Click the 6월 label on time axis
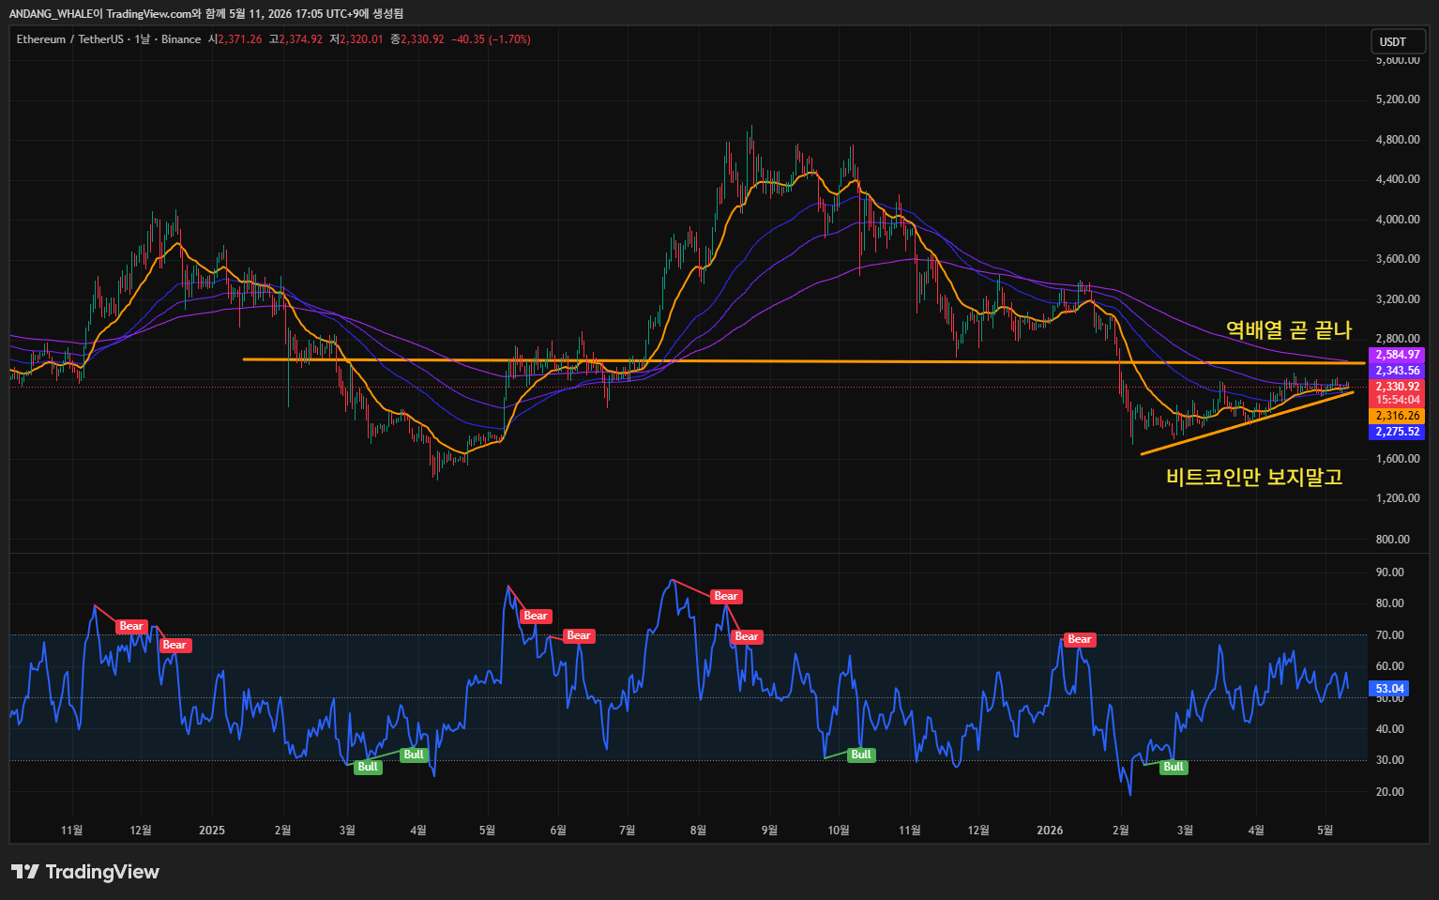This screenshot has height=900, width=1439. [558, 831]
